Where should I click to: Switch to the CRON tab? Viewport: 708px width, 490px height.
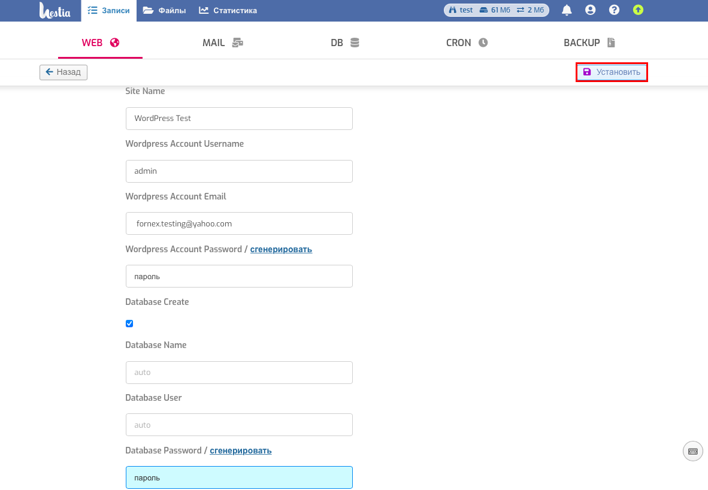click(x=467, y=43)
